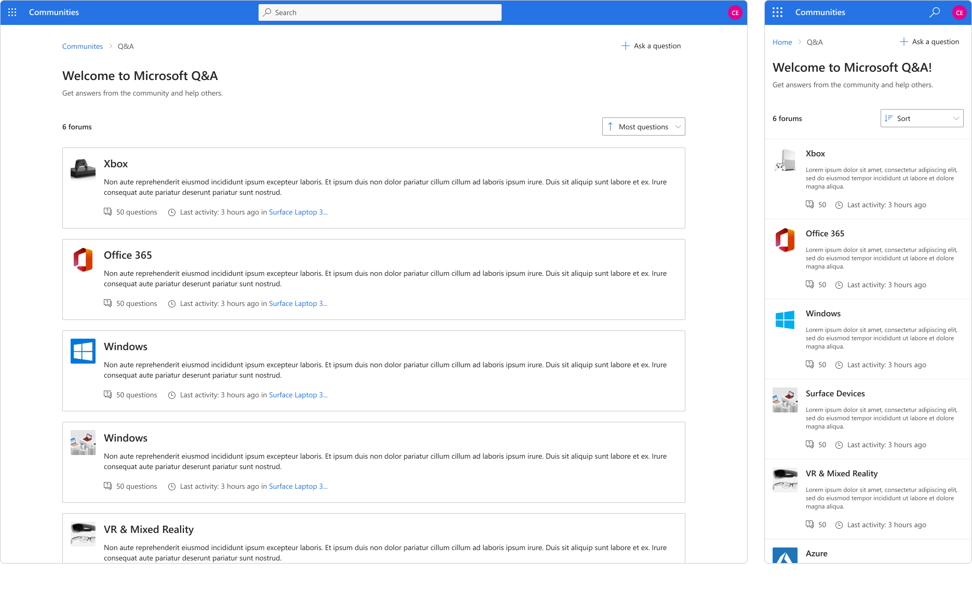Image resolution: width=972 pixels, height=615 pixels.
Task: Click the questions icon under Xbox desktop card
Action: (x=108, y=212)
